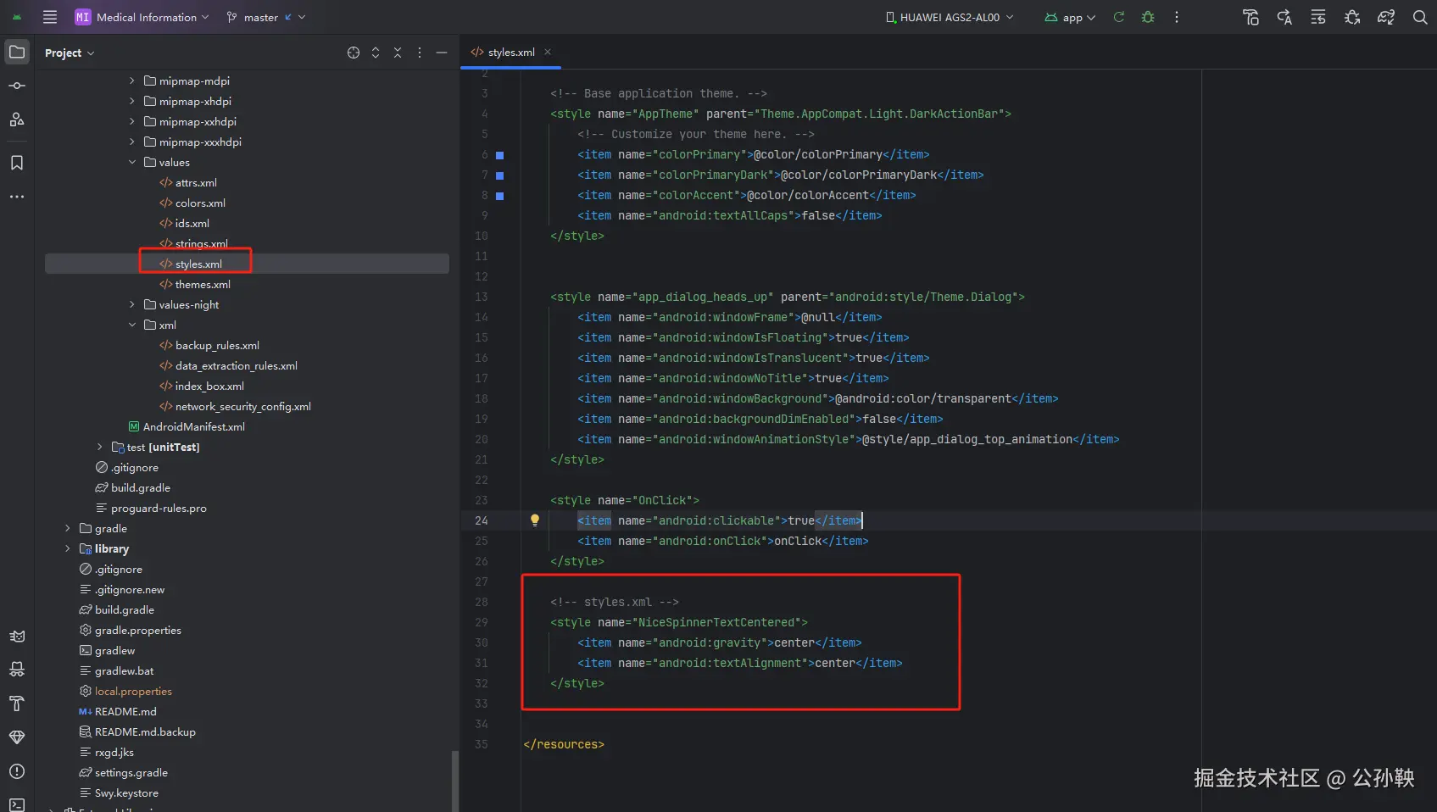The height and width of the screenshot is (812, 1437).
Task: Expand the mipmap-mdpi folder
Action: pyautogui.click(x=132, y=81)
